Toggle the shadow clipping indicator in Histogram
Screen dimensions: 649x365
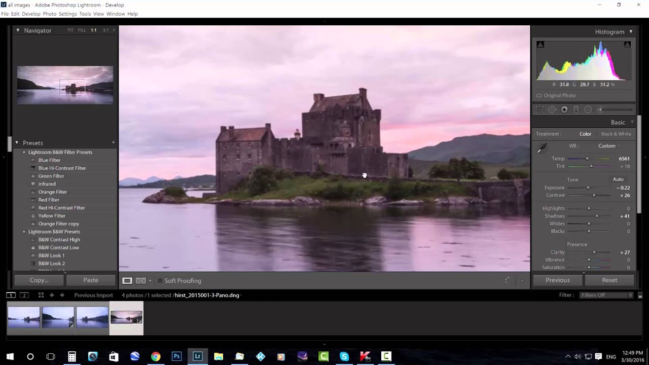click(540, 45)
